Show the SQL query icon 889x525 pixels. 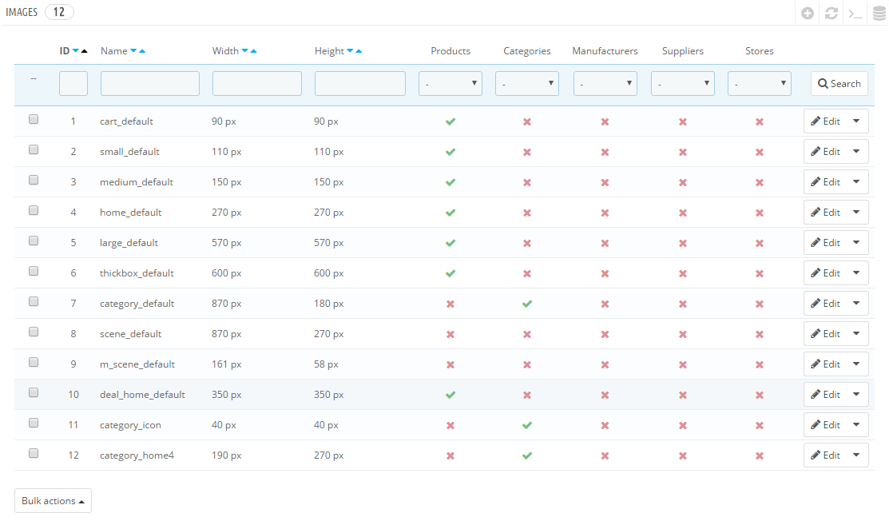coord(855,14)
